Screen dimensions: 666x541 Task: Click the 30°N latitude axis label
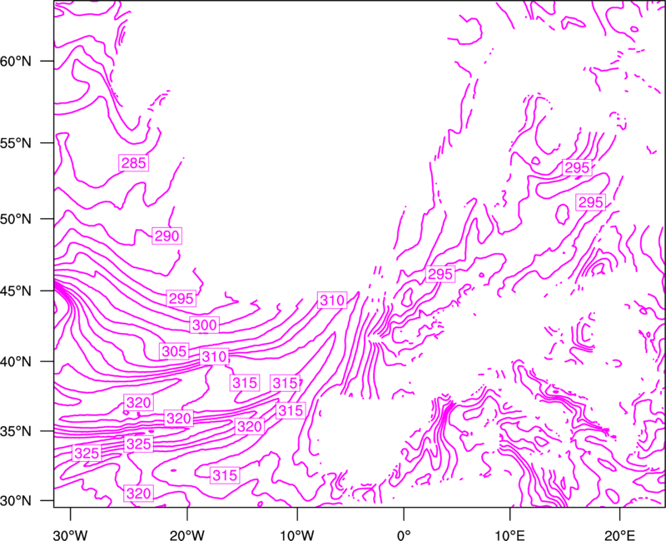[x=16, y=501]
